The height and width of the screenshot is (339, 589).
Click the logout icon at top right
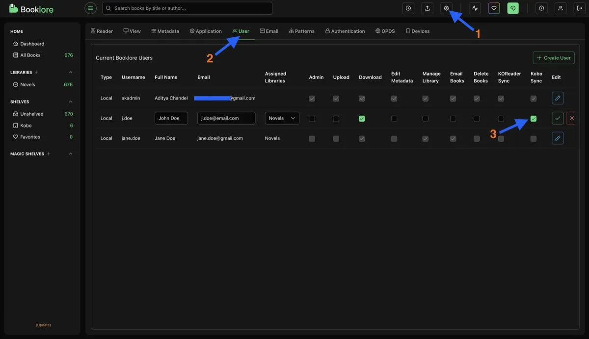click(579, 8)
